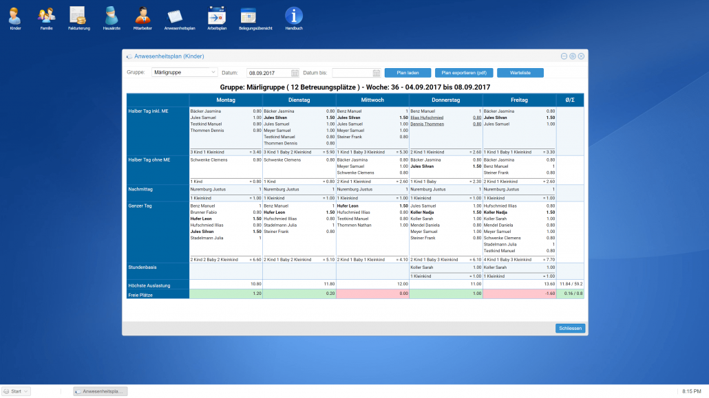The image size is (709, 398).
Task: Select the Nachmittag row label
Action: coord(140,189)
